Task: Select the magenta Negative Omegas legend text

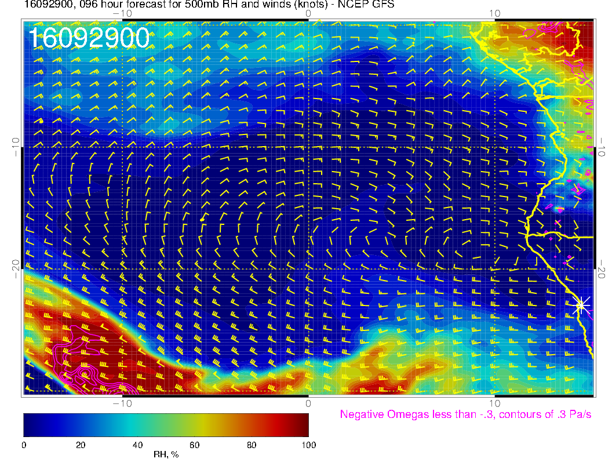Action: click(465, 414)
